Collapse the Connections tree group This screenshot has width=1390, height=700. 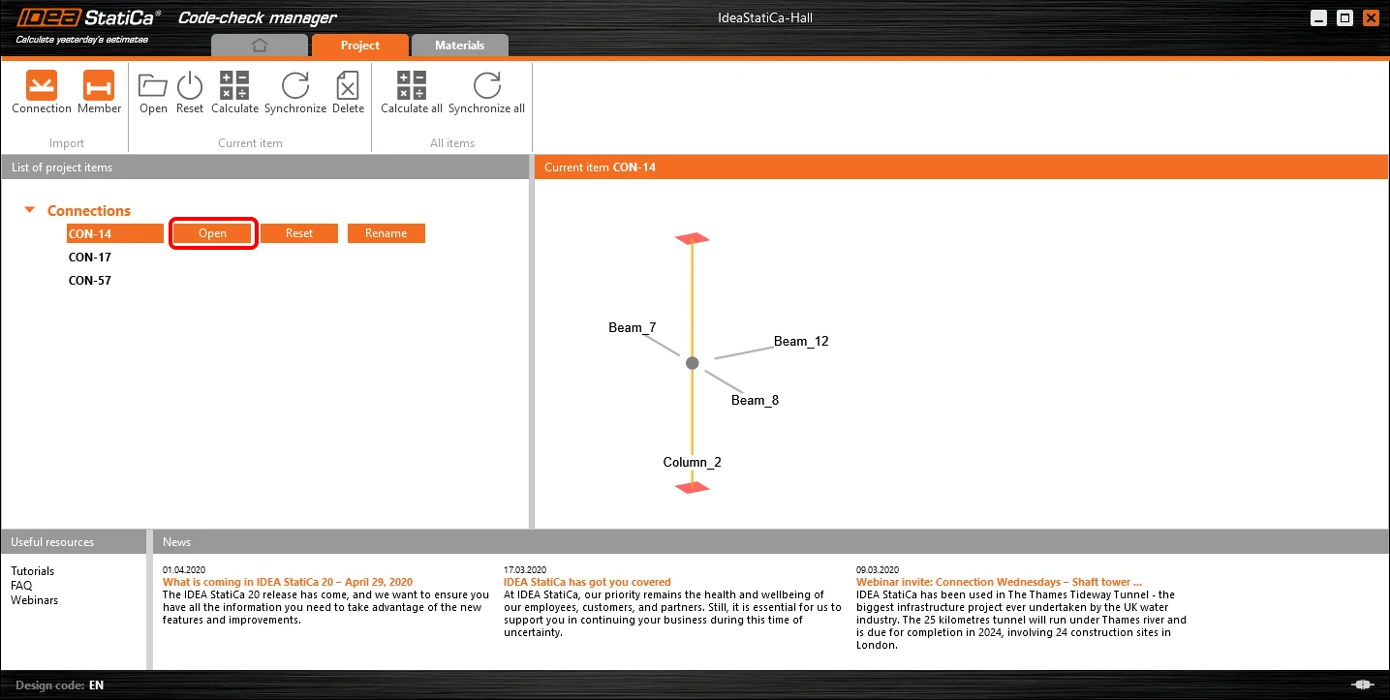30,210
